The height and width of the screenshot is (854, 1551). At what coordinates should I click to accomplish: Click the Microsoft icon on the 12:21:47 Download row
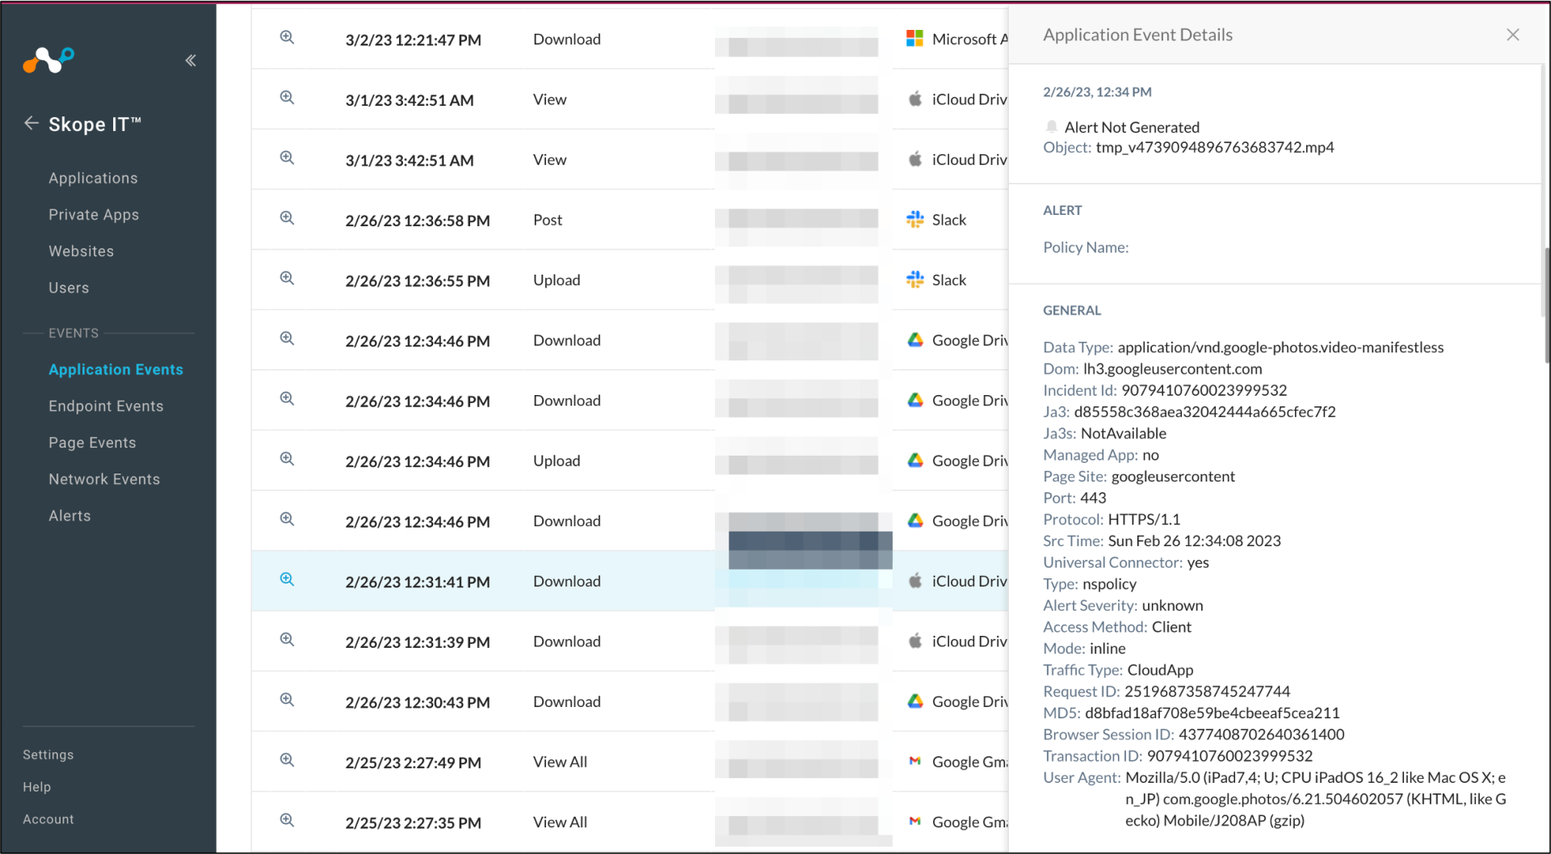point(915,37)
